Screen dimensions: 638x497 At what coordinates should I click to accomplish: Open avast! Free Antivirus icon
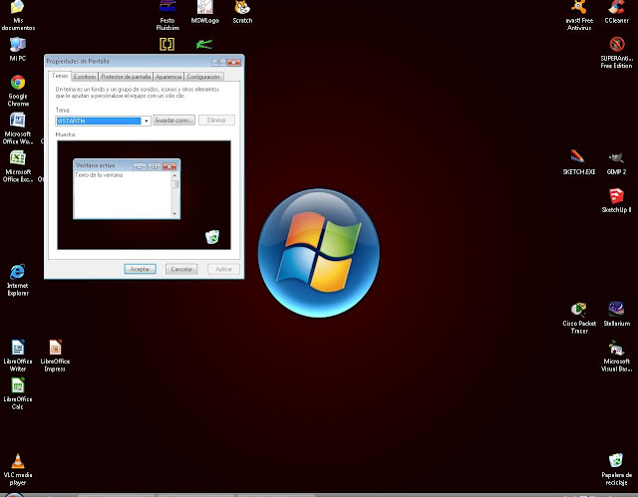pyautogui.click(x=579, y=16)
